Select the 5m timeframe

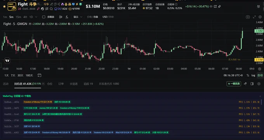11,17
